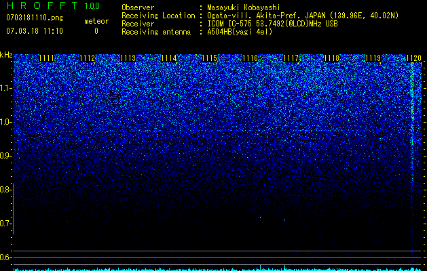Click the 1118 time marker
The width and height of the screenshot is (427, 271).
(332, 58)
